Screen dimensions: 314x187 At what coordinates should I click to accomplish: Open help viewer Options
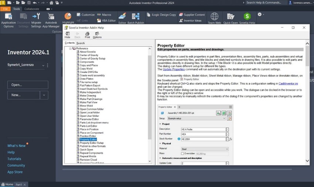[x=97, y=35]
